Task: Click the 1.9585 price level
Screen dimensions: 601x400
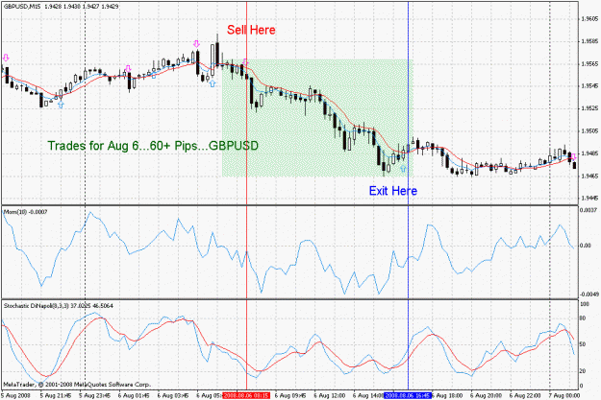Action: click(589, 41)
